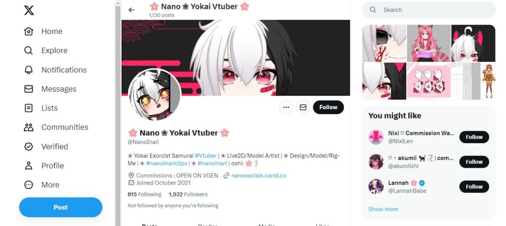Open Communities people icon
The height and width of the screenshot is (226, 506).
click(29, 127)
